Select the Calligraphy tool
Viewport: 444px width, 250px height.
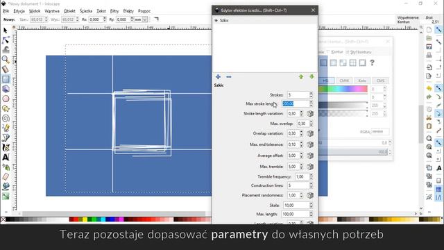click(6, 147)
